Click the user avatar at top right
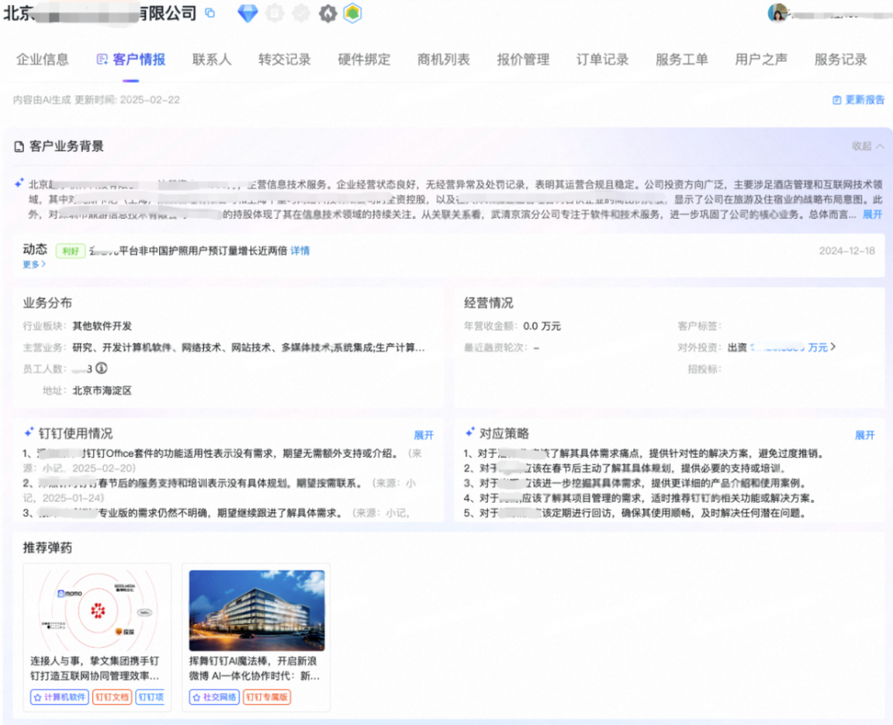Viewport: 893px width, 725px height. click(x=777, y=13)
